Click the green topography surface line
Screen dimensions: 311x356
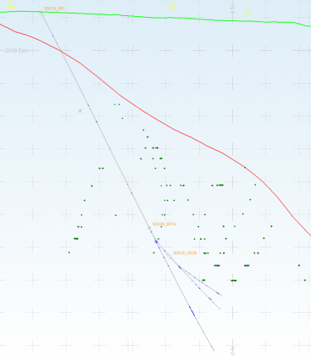pyautogui.click(x=155, y=17)
